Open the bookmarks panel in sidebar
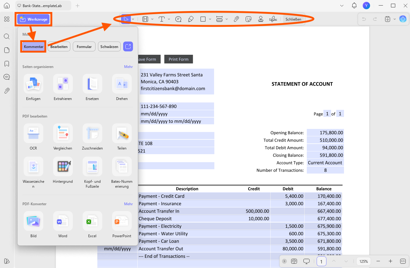Screen dimensions: 410x268 [7, 64]
